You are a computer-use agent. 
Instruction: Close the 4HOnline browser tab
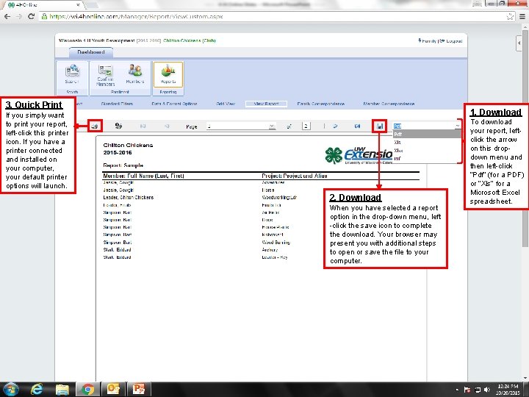coord(78,4)
